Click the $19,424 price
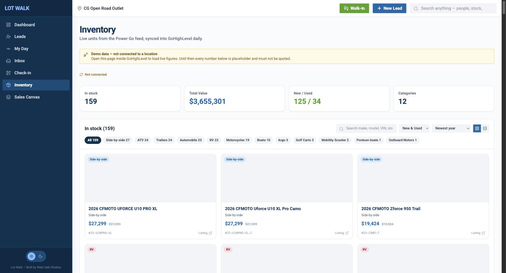Viewport: 506px width, 273px height. coord(370,224)
